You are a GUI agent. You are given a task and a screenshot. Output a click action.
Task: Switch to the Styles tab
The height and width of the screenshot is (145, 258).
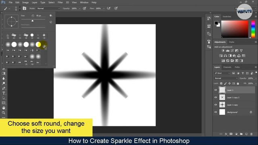(231, 42)
